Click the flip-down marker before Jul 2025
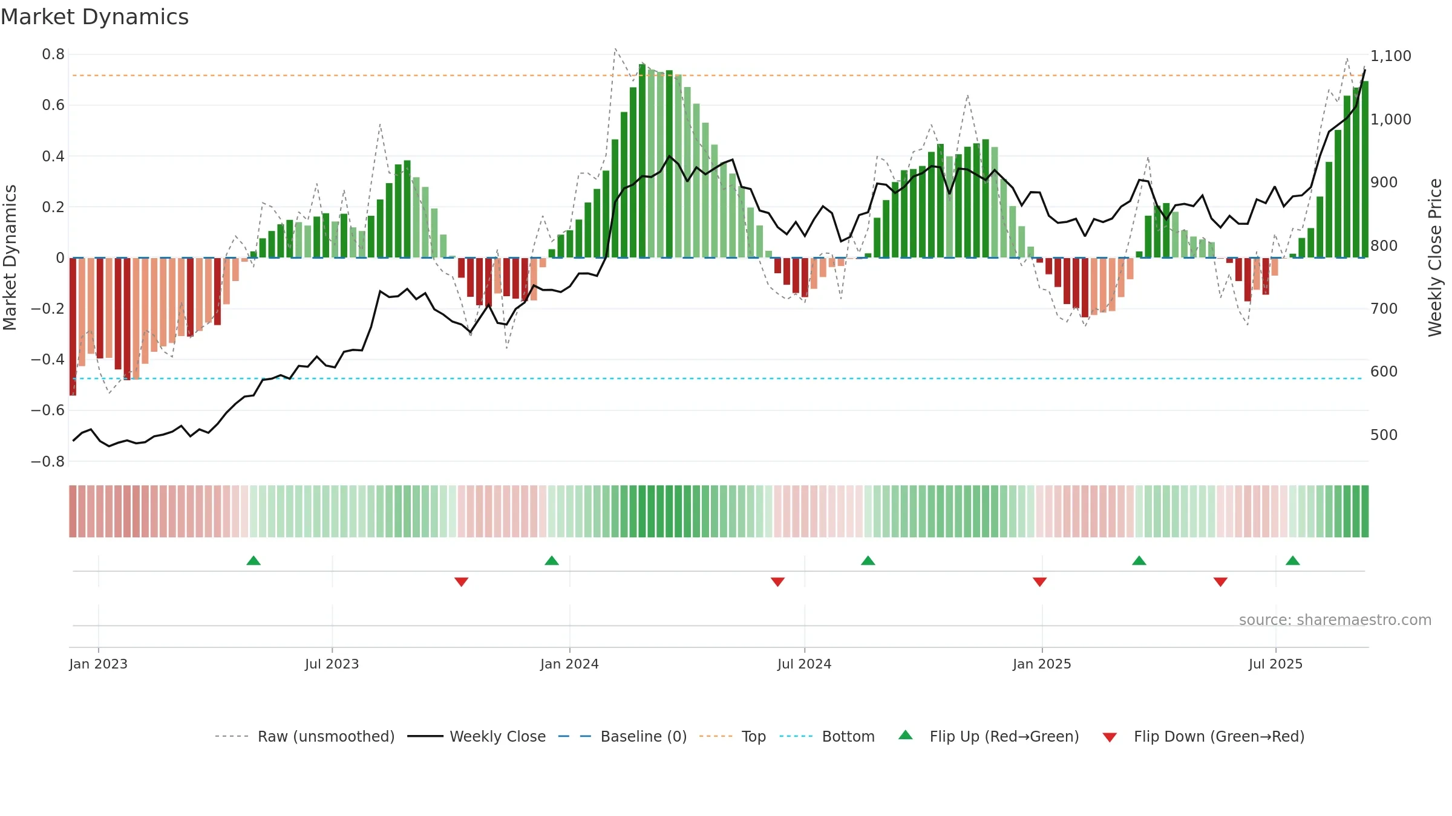Screen dimensions: 1452x816 pos(1220,581)
